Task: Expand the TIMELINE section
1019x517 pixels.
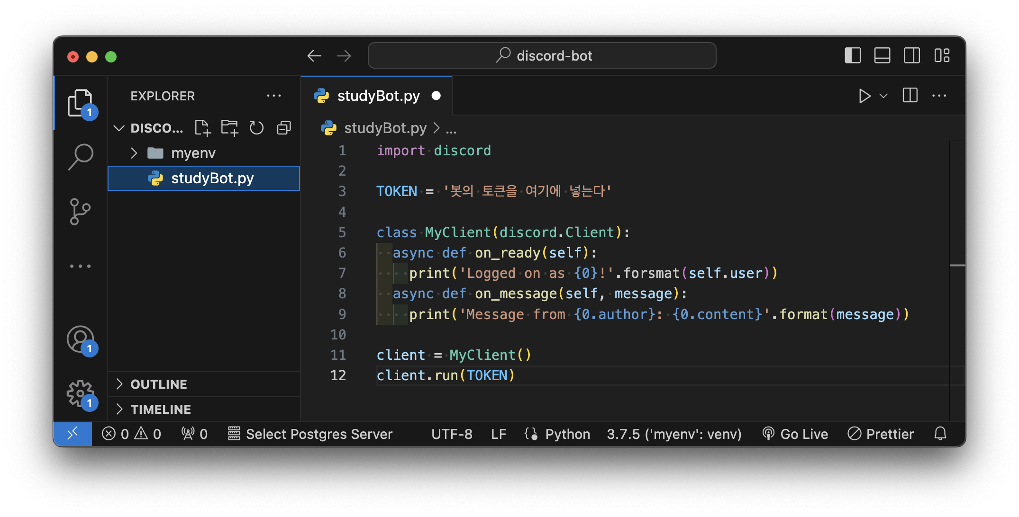Action: pyautogui.click(x=204, y=409)
